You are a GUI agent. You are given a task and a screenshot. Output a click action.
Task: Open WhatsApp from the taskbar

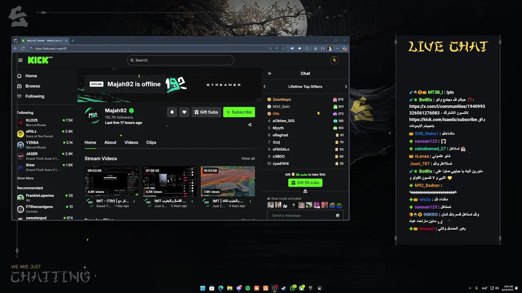point(293,288)
